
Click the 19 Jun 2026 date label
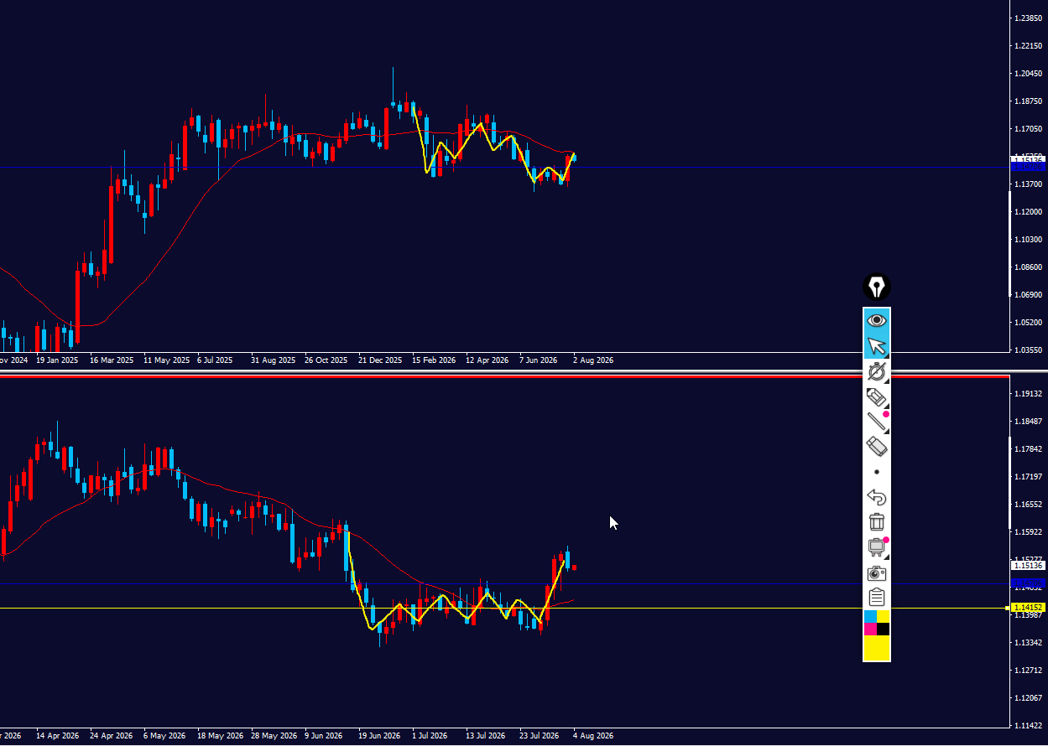(379, 736)
